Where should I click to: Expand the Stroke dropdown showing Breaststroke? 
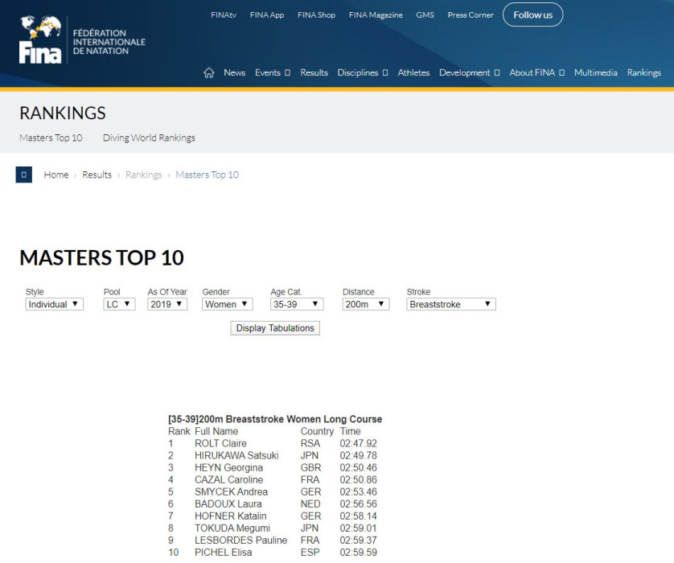450,304
